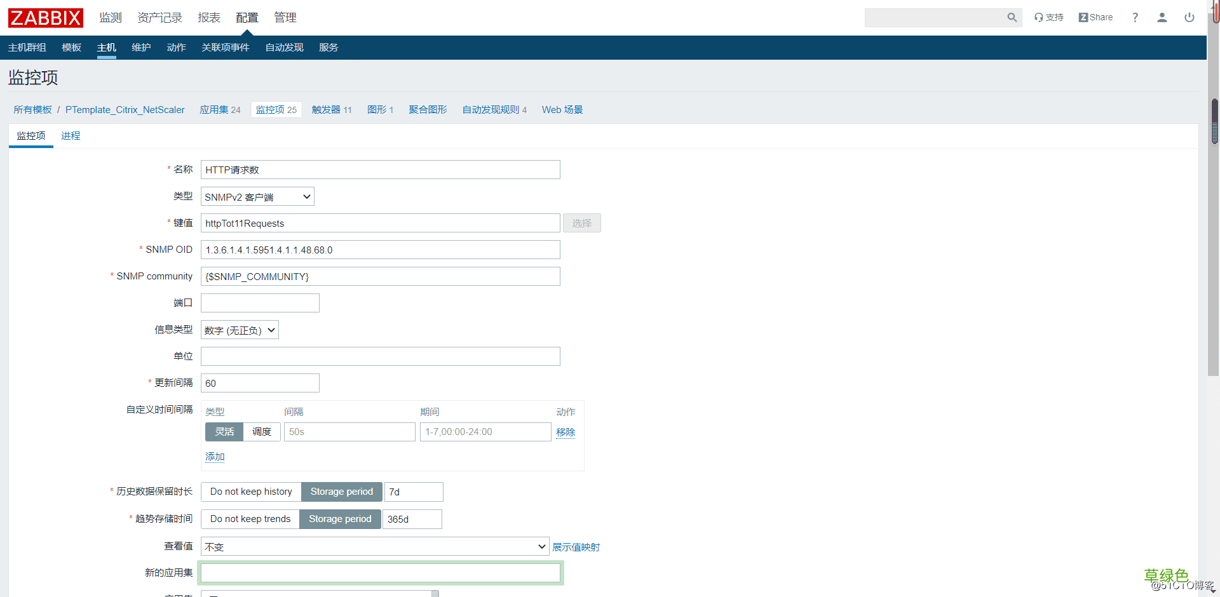The height and width of the screenshot is (597, 1220).
Task: Click the SNMP OID input field
Action: click(x=381, y=250)
